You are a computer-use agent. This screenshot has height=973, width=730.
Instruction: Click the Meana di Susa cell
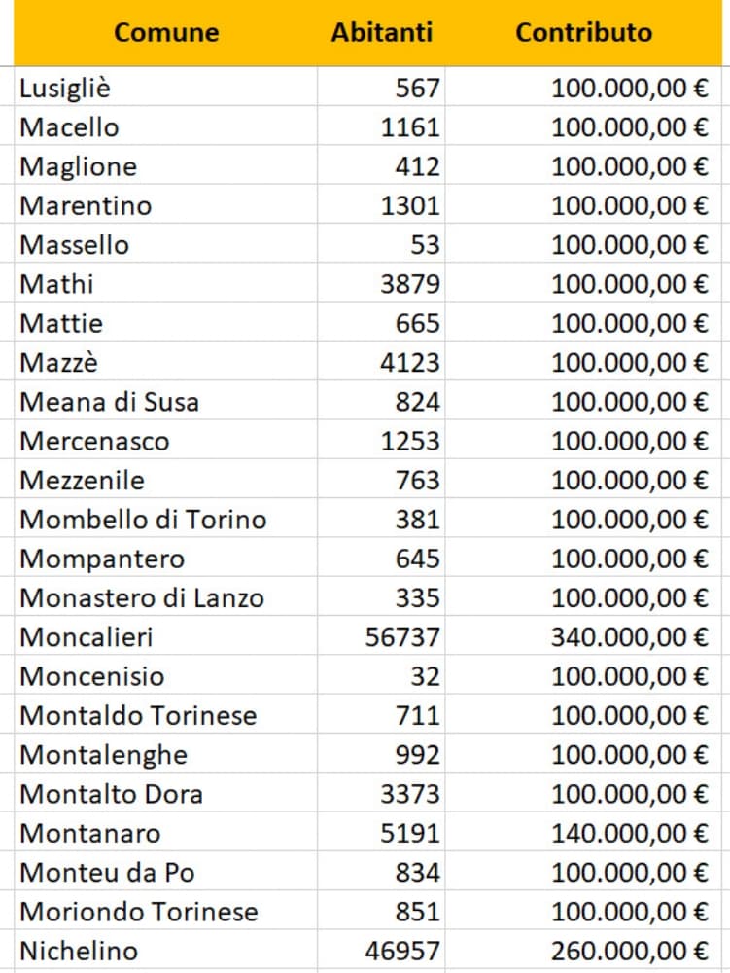tap(109, 402)
